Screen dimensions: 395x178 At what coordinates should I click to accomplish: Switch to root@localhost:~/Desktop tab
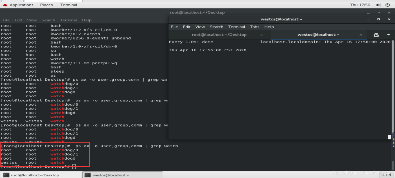[219, 35]
